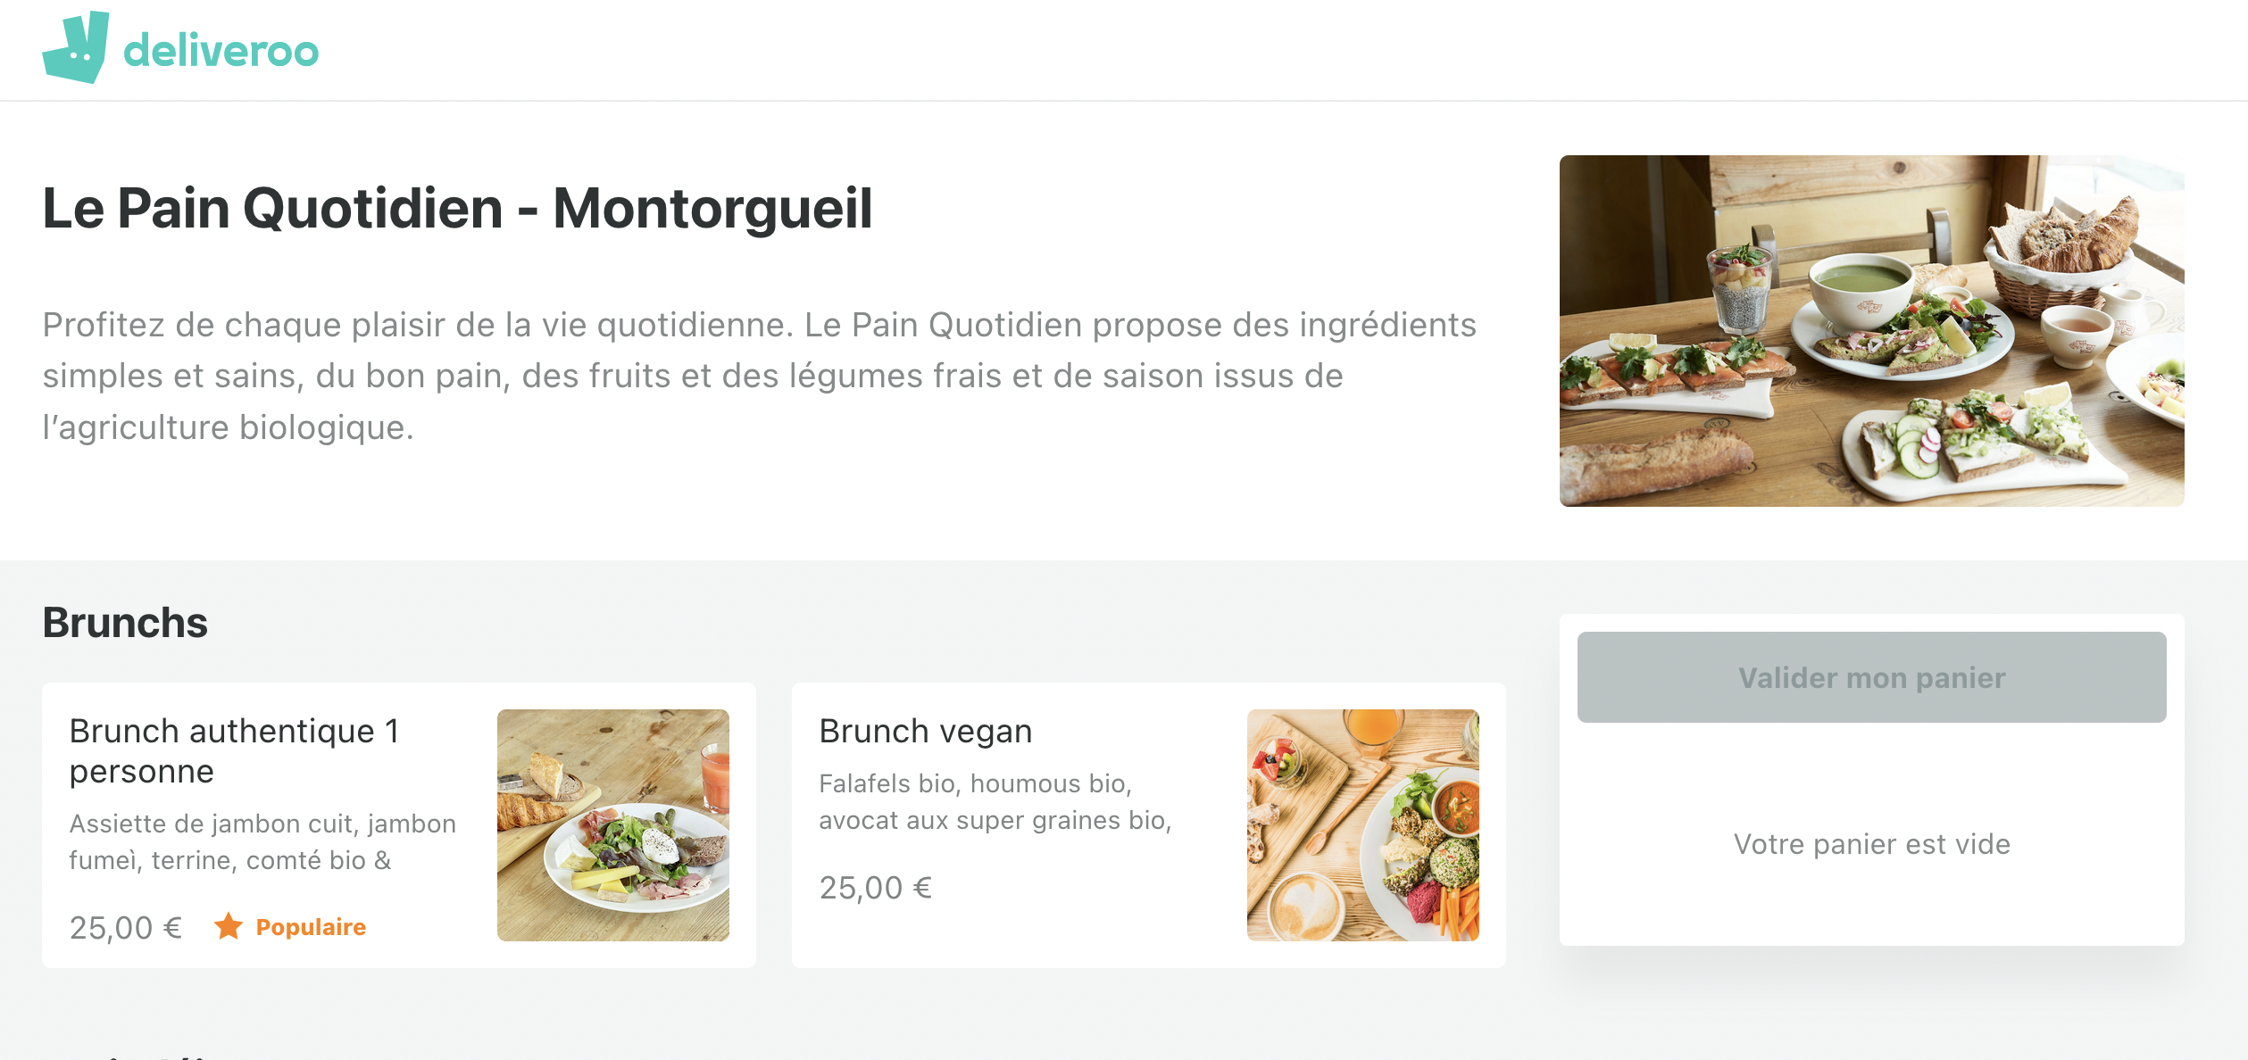Click the Populaire label text
The height and width of the screenshot is (1060, 2248).
[x=310, y=926]
